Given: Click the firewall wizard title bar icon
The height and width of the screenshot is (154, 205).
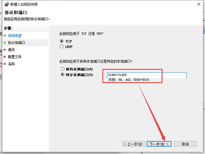Looking at the screenshot, I should 7,4.
